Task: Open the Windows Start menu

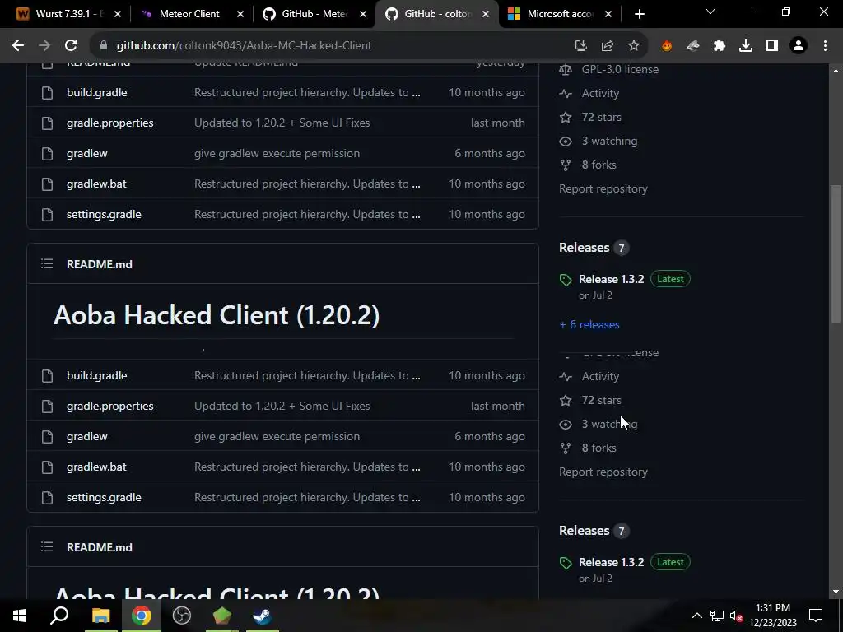Action: pyautogui.click(x=20, y=616)
